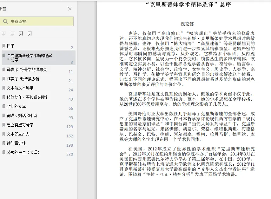
Task: Click page number 129 in bookmarks
Action: (69, 127)
